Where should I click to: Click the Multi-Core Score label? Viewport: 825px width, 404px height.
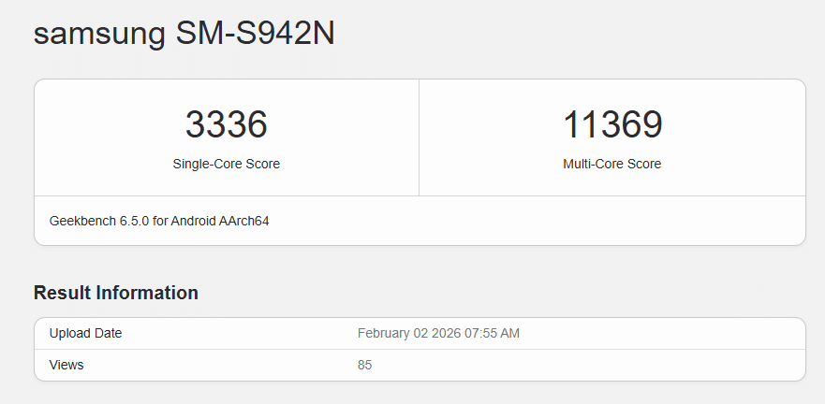tap(611, 164)
